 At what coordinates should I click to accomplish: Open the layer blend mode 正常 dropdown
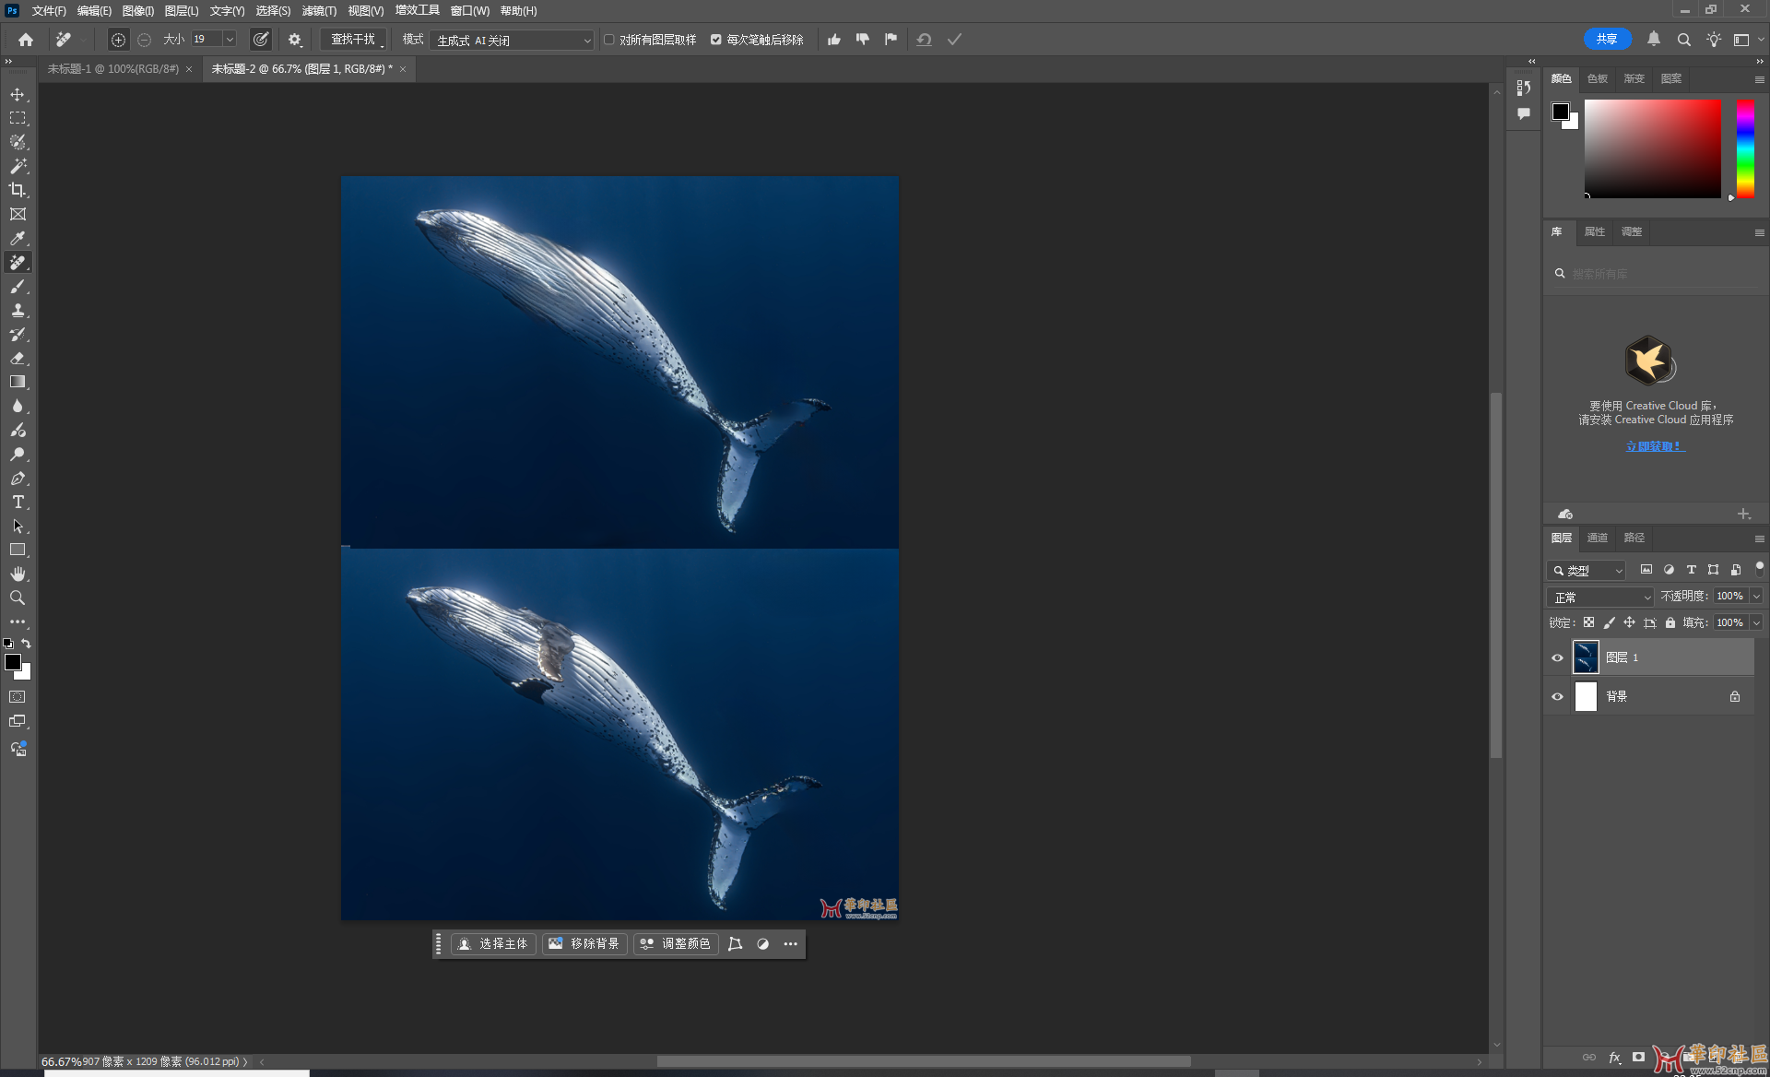coord(1600,597)
